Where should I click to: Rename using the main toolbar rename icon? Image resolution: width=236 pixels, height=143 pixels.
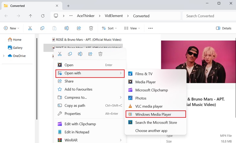[x=67, y=28]
